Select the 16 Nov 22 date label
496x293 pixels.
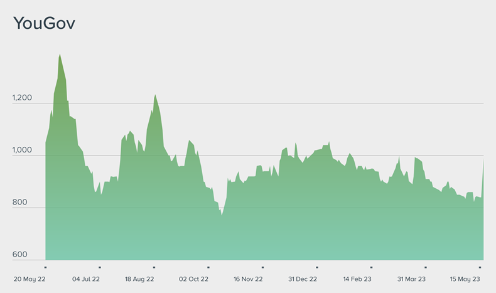pos(248,279)
